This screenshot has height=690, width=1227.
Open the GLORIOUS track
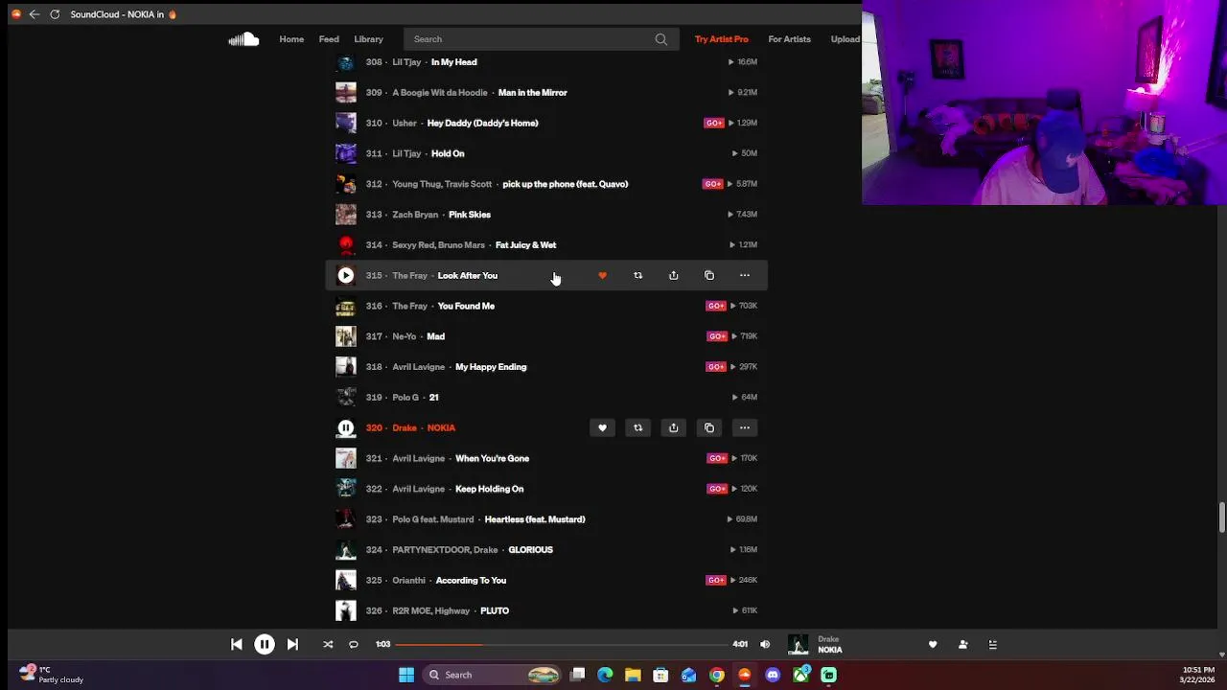coord(530,550)
